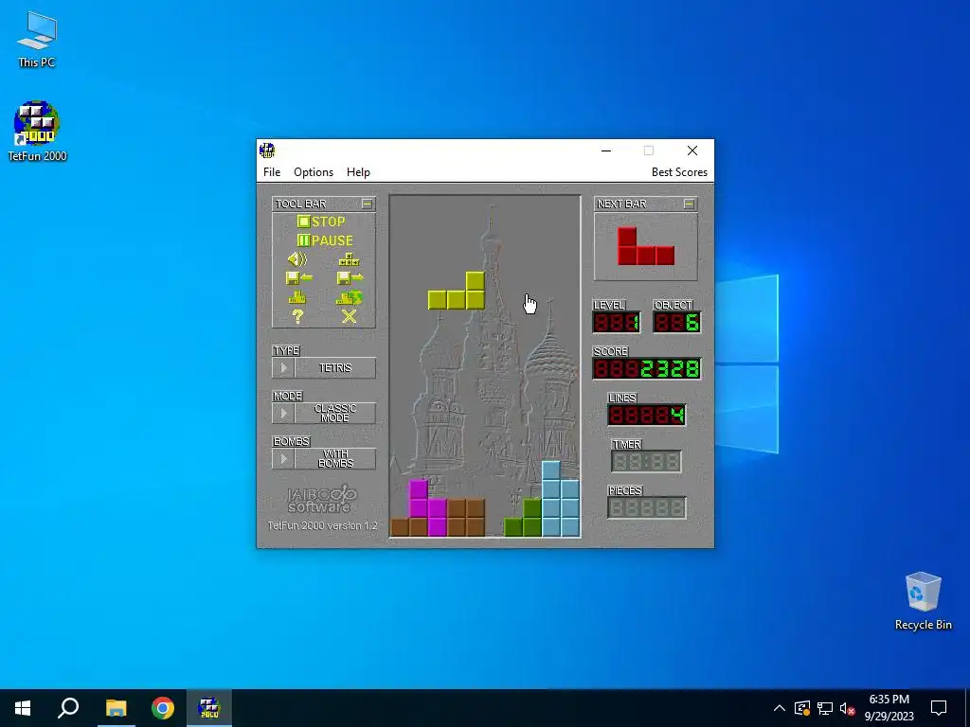This screenshot has width=970, height=727.
Task: Click the LEVEL counter display
Action: (x=616, y=322)
